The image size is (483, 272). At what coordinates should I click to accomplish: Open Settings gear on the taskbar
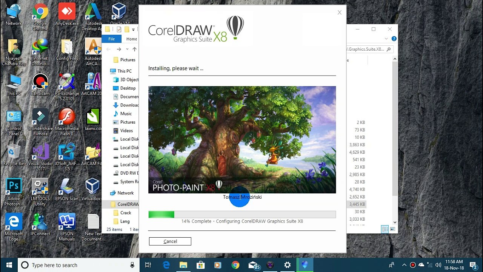coord(288,265)
